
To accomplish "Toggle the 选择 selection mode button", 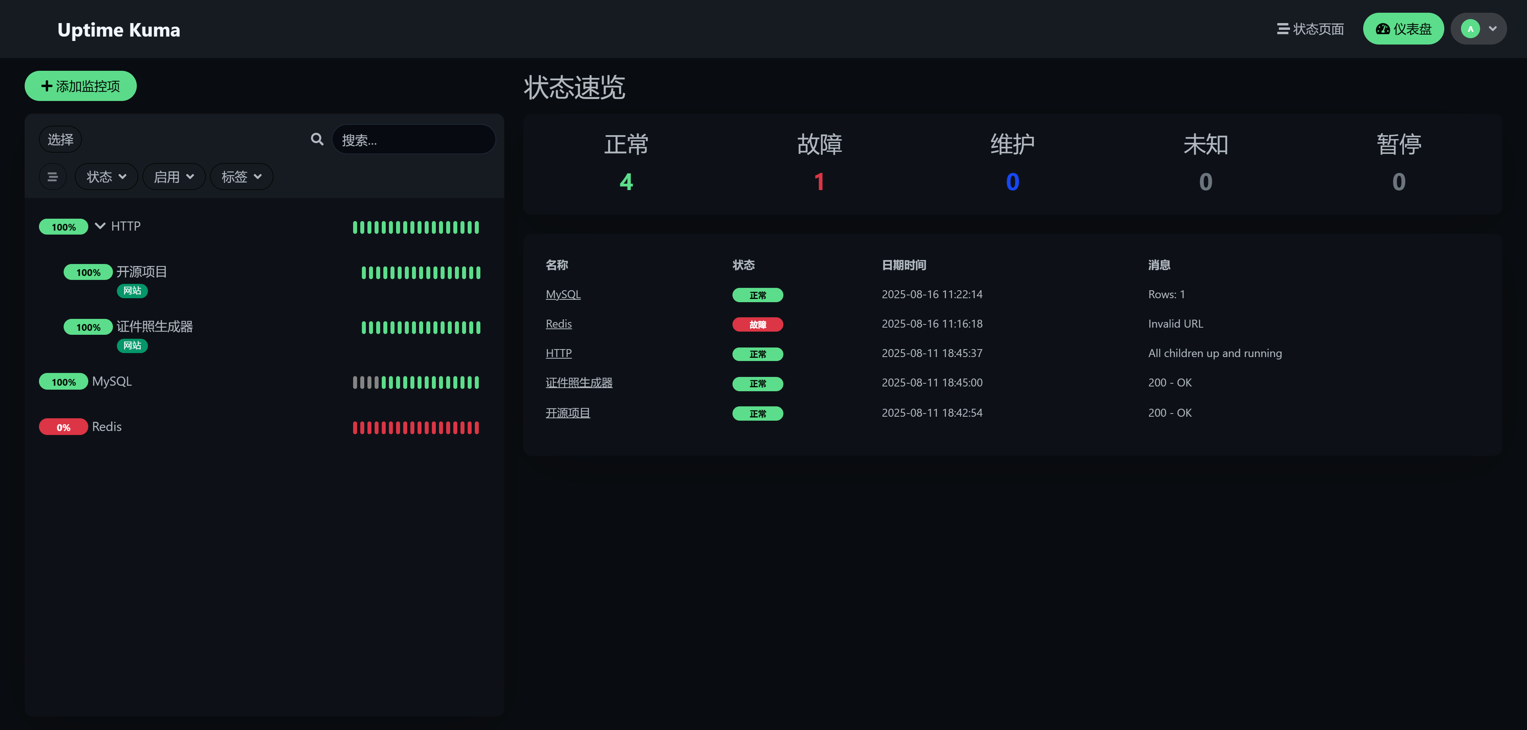I will (60, 139).
